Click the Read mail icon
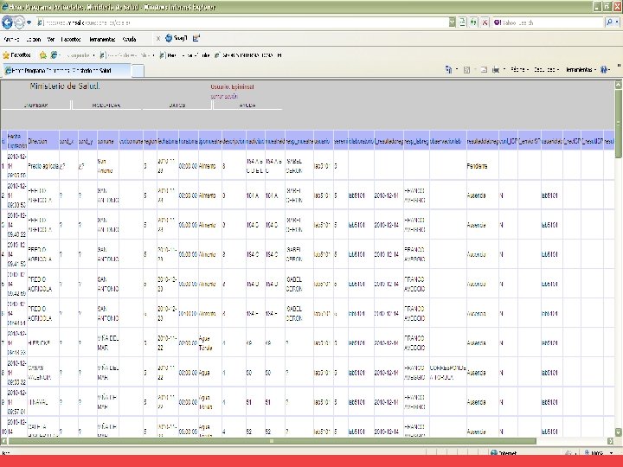The width and height of the screenshot is (623, 467). point(484,70)
